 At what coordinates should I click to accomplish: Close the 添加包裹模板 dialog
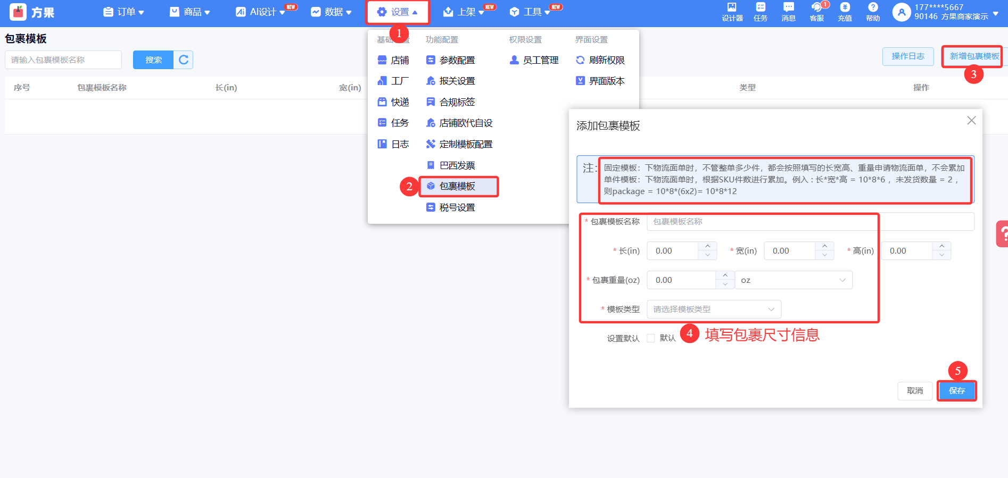pos(971,121)
